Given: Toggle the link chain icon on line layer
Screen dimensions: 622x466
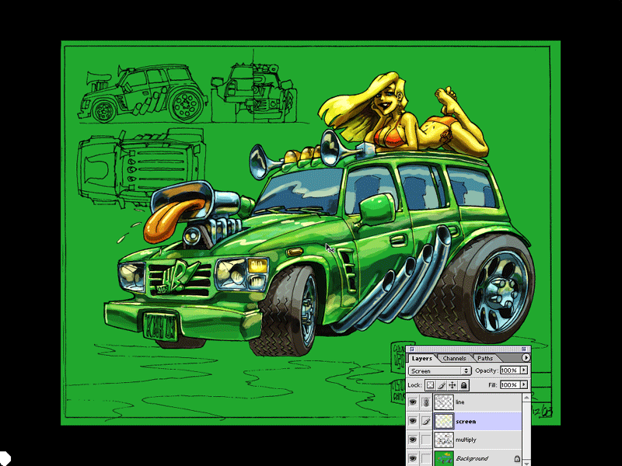Looking at the screenshot, I should coord(426,402).
